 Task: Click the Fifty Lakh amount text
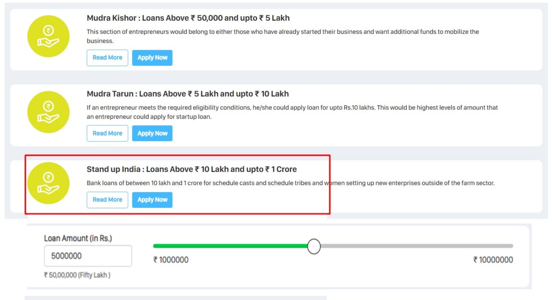pos(77,275)
